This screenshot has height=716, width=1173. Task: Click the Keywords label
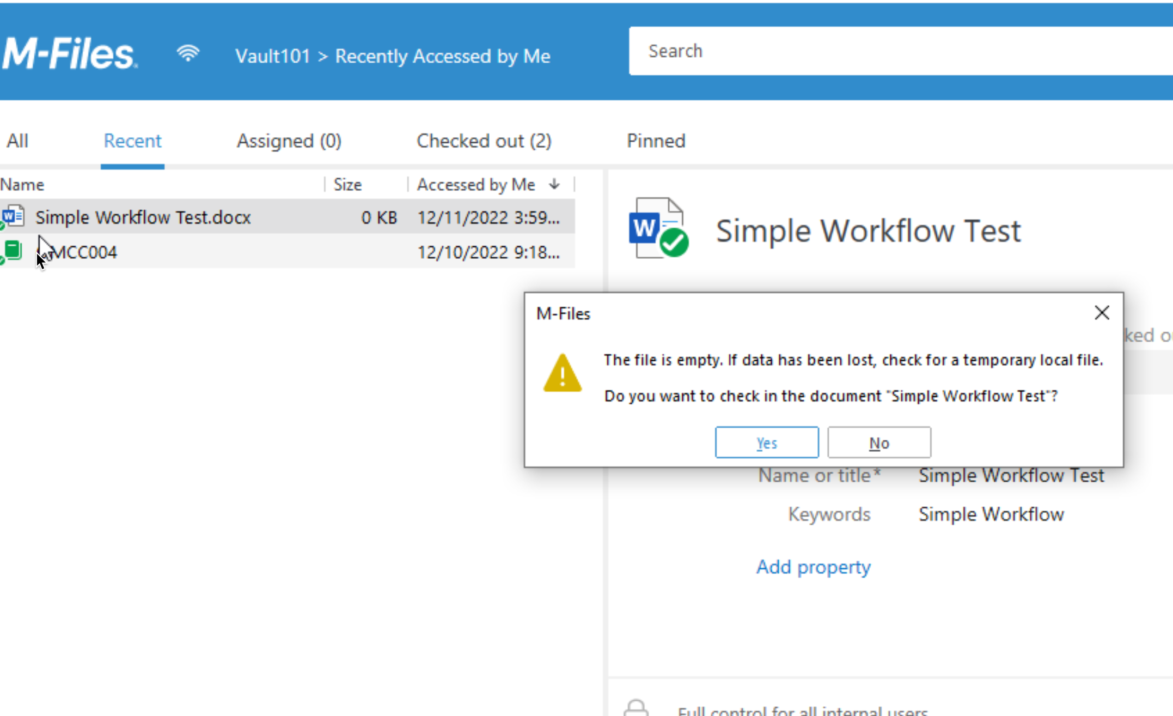(x=829, y=514)
